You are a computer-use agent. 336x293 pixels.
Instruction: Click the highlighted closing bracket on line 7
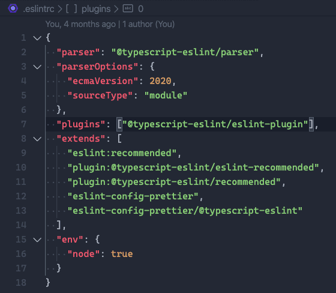pyautogui.click(x=311, y=124)
